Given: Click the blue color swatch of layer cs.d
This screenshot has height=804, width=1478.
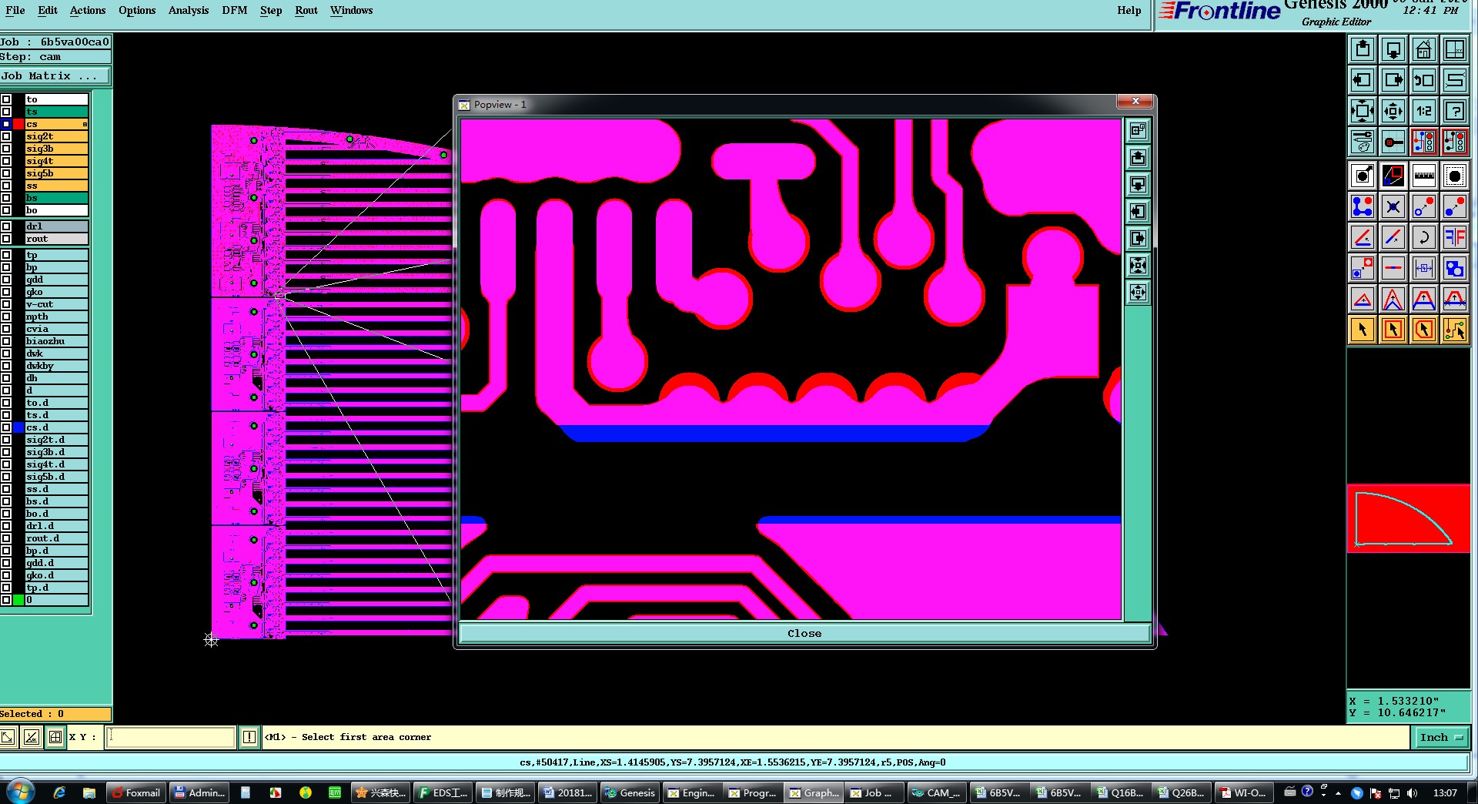Looking at the screenshot, I should pos(18,427).
